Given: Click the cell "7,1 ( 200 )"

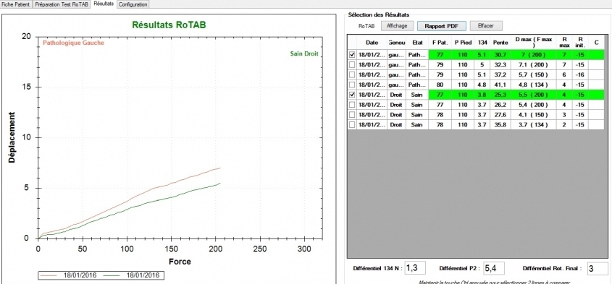Looking at the screenshot, I should [x=534, y=64].
